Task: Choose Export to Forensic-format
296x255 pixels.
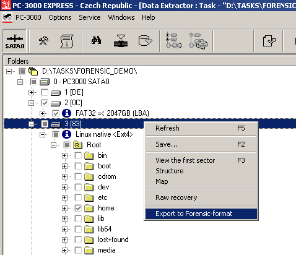Action: (x=201, y=214)
